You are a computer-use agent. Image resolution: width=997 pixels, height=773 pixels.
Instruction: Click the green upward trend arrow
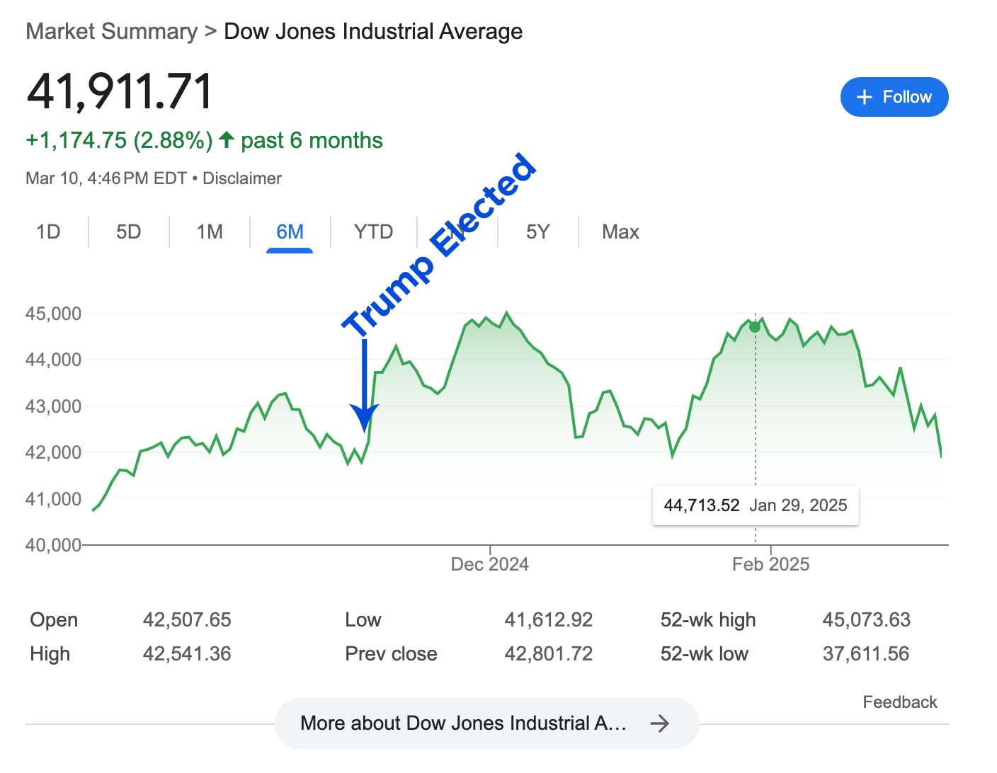(227, 140)
